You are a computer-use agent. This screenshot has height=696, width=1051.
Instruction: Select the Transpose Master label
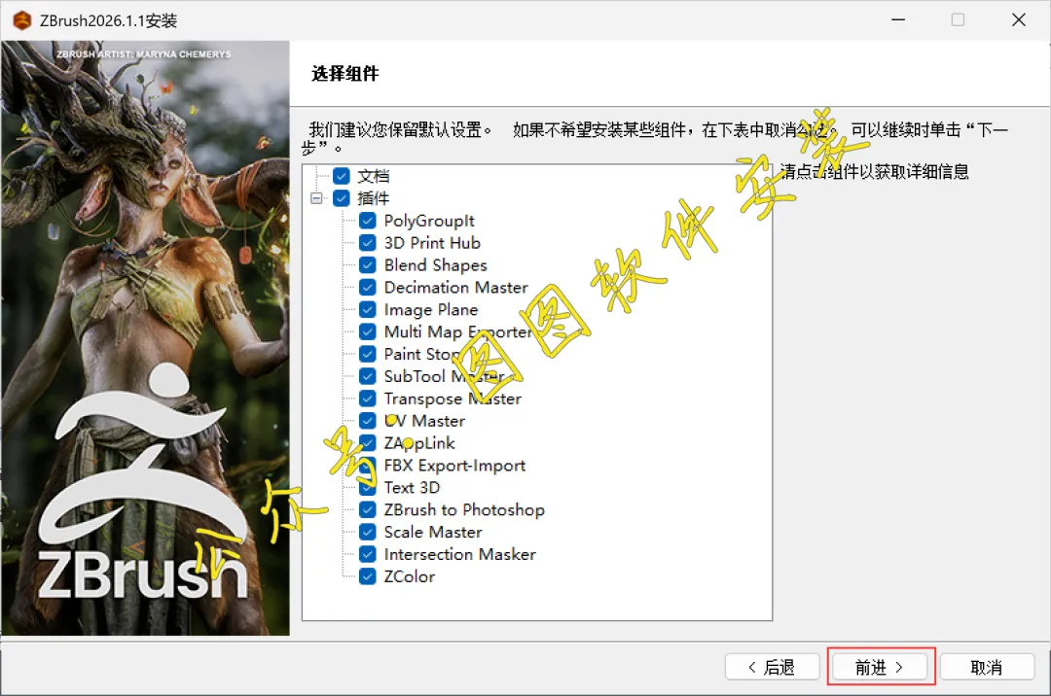[453, 399]
